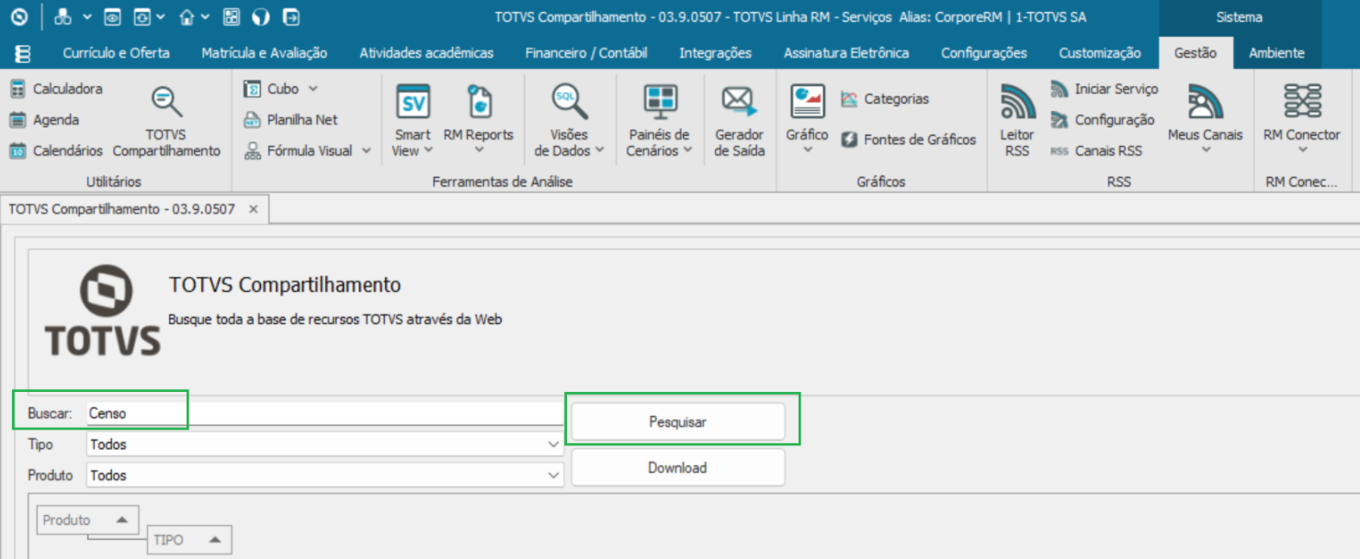This screenshot has width=1360, height=559.
Task: Switch to Atividades acadêmicas tab
Action: tap(426, 53)
